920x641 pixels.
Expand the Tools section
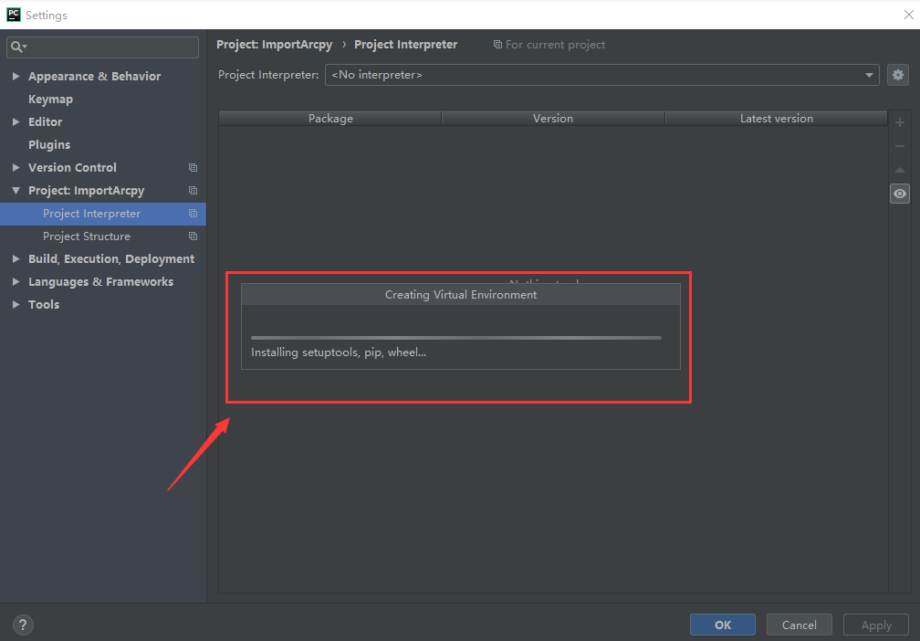pyautogui.click(x=16, y=304)
